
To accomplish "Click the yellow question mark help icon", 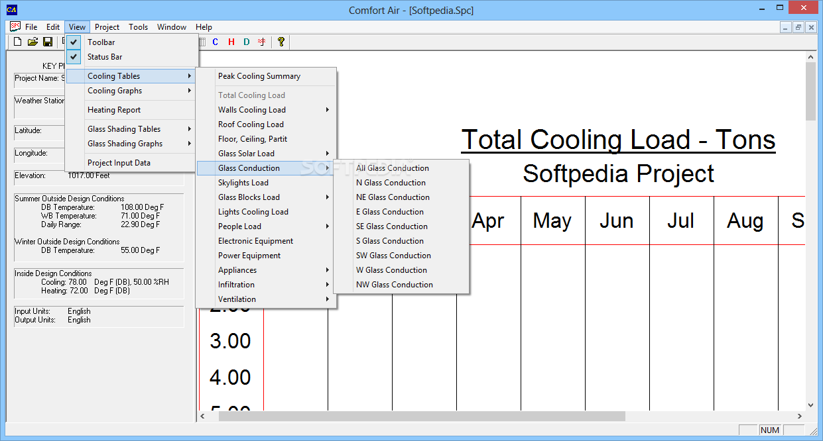I will tap(281, 42).
